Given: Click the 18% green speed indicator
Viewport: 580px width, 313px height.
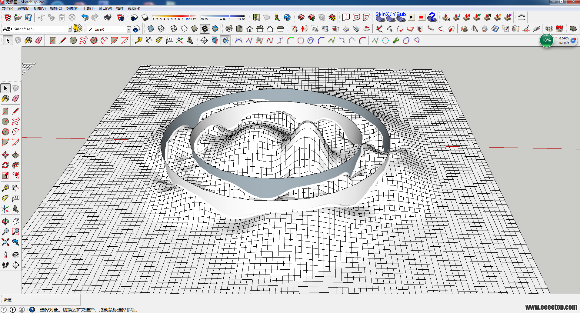Looking at the screenshot, I should coord(546,40).
